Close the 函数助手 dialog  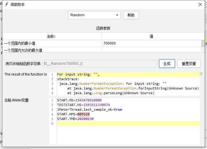200,4
